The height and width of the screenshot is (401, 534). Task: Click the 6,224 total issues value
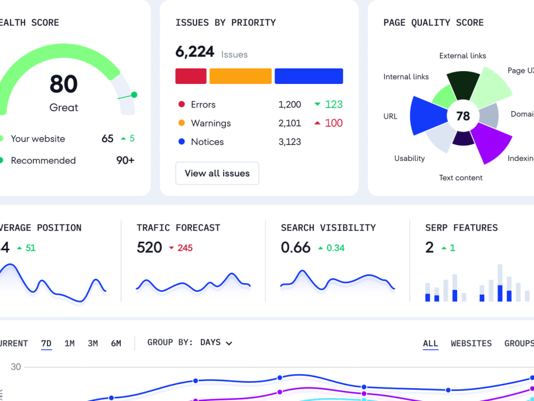pyautogui.click(x=195, y=52)
